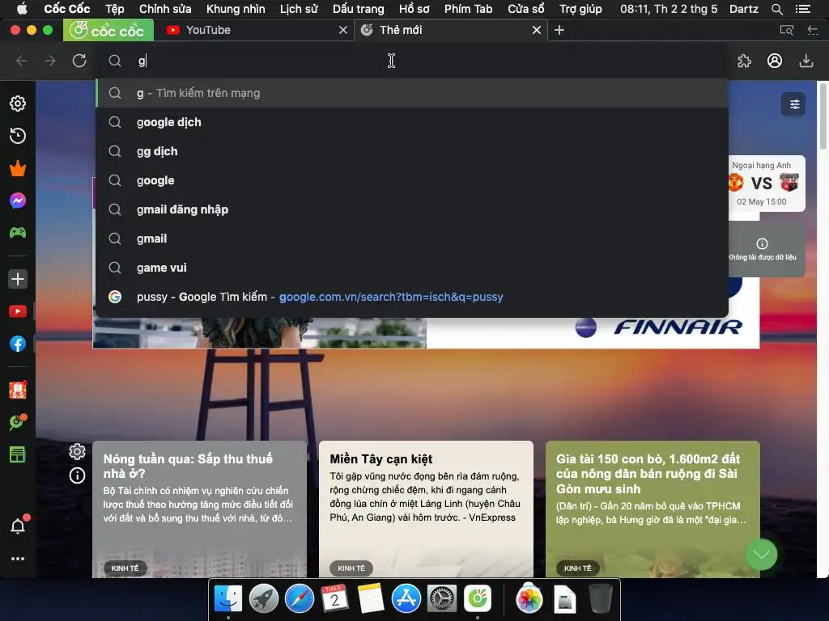Click the Cốc Cốc logo button
The width and height of the screenshot is (829, 621).
108,30
